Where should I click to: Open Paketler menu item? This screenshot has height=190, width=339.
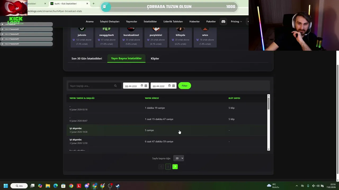(211, 21)
